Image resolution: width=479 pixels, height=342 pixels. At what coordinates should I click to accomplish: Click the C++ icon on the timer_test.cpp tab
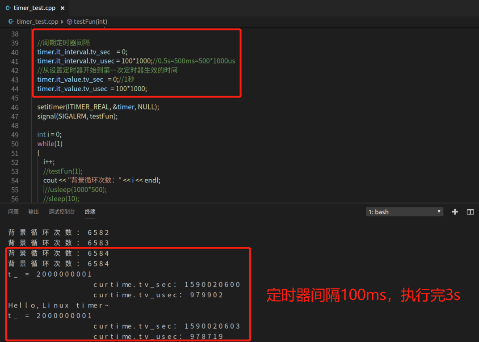click(x=9, y=8)
